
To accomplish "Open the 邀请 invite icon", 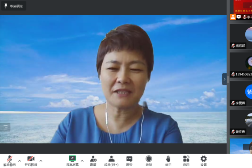I will (x=93, y=160).
